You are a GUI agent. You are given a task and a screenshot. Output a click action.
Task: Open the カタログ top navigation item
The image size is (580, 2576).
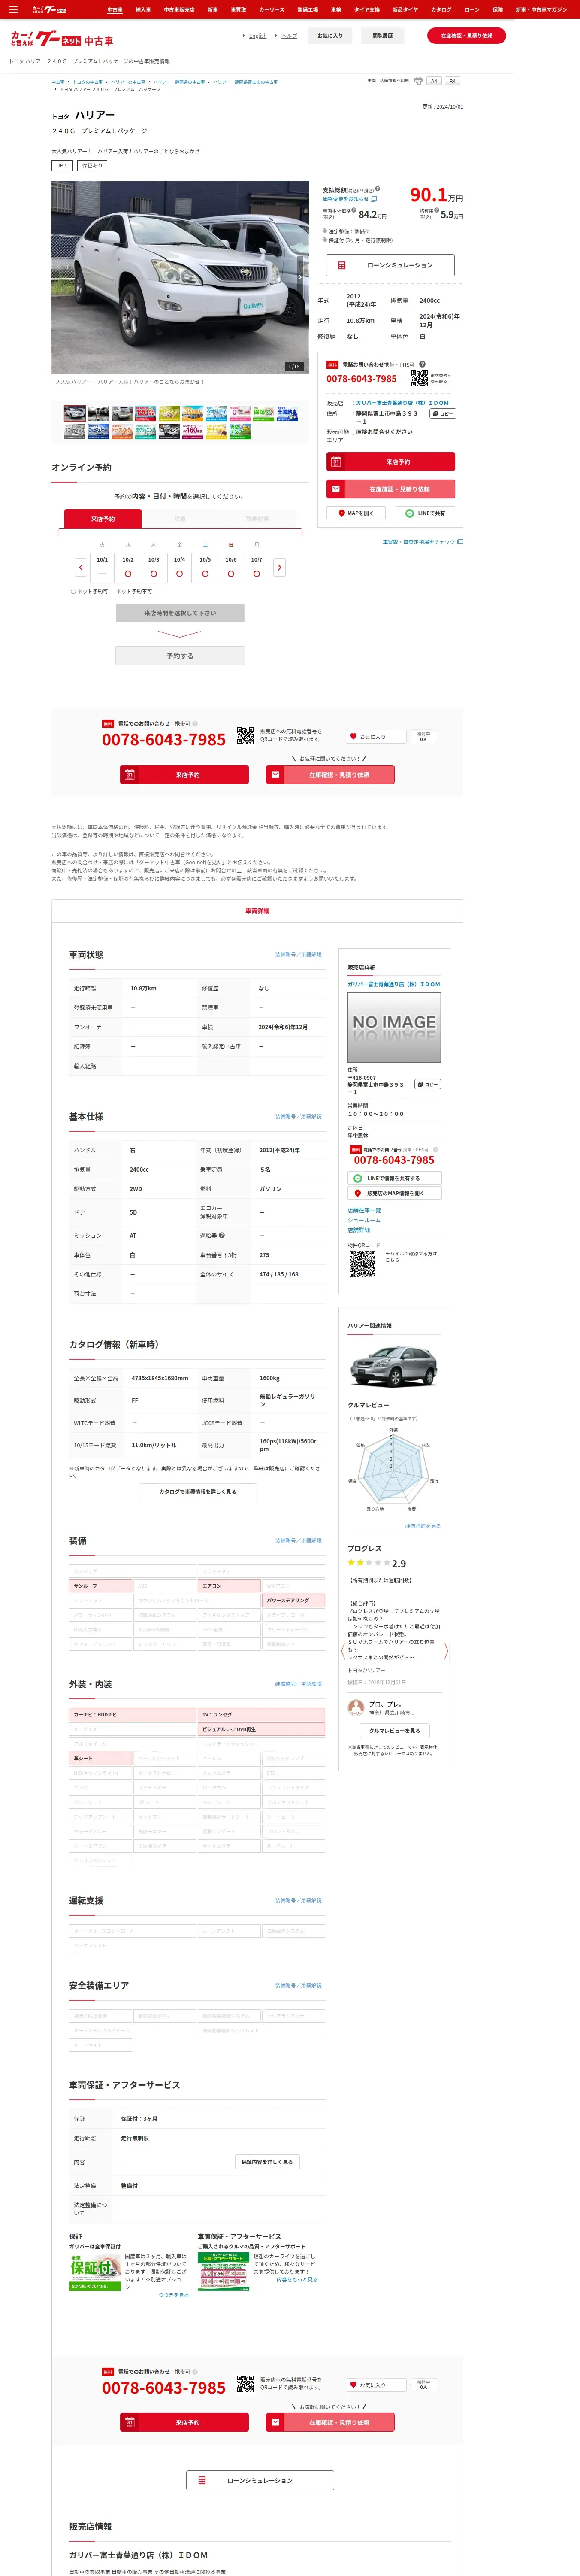(x=441, y=9)
